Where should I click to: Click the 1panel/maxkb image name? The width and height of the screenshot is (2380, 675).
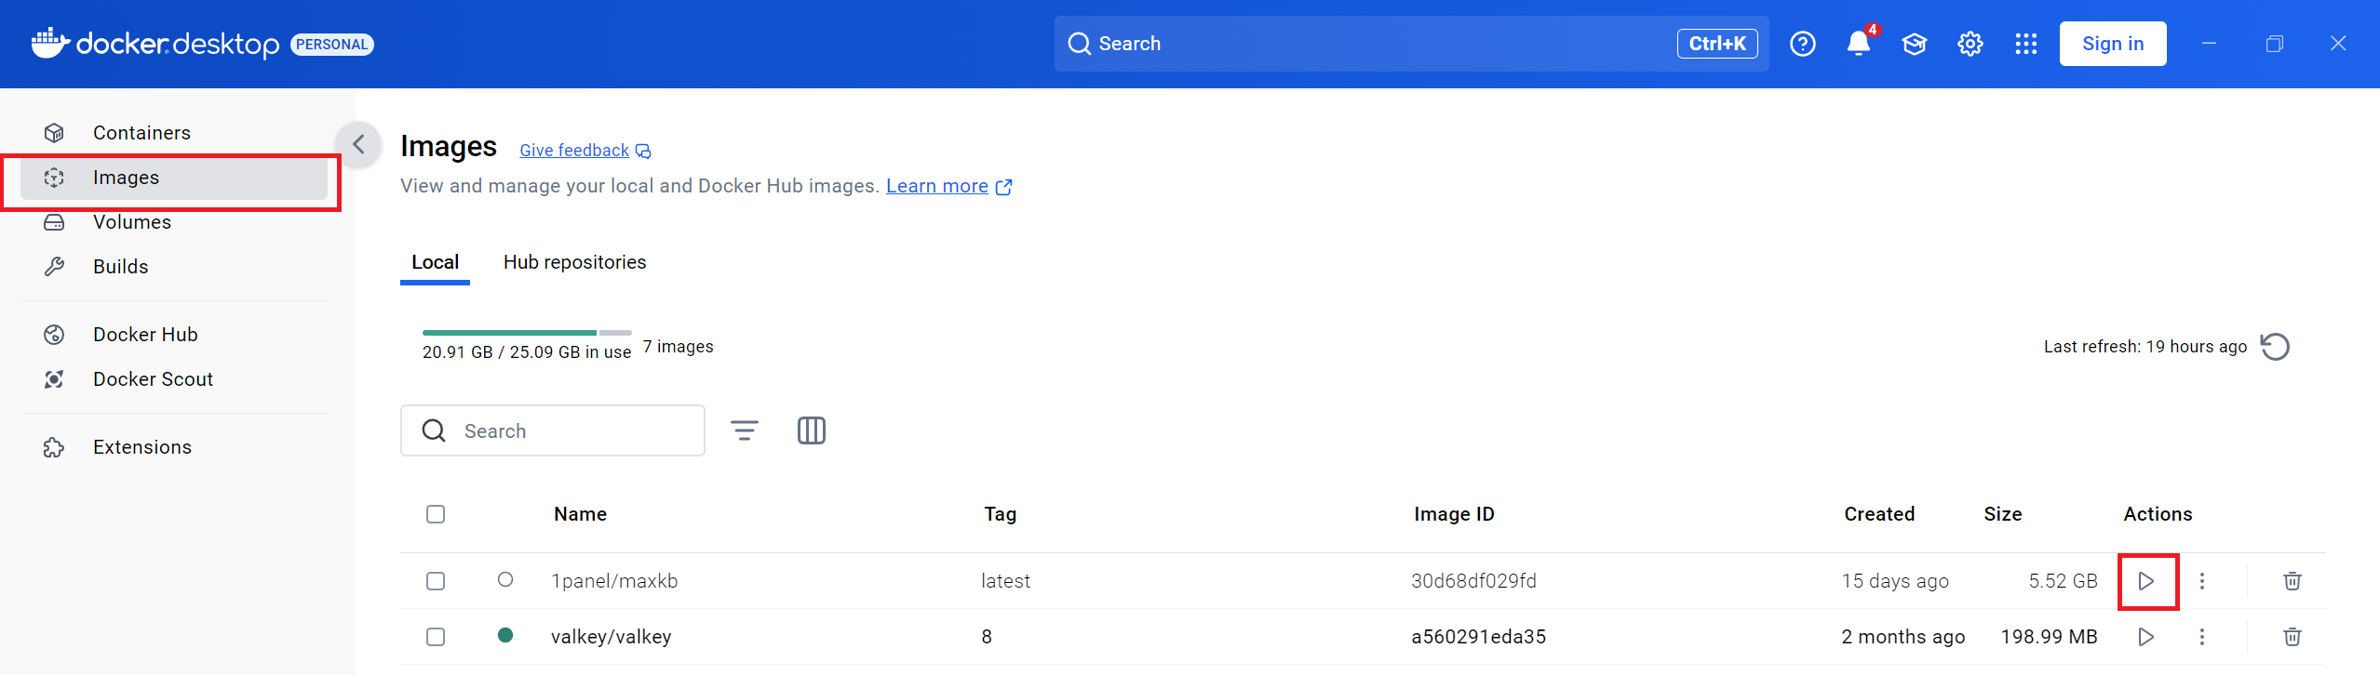(614, 581)
